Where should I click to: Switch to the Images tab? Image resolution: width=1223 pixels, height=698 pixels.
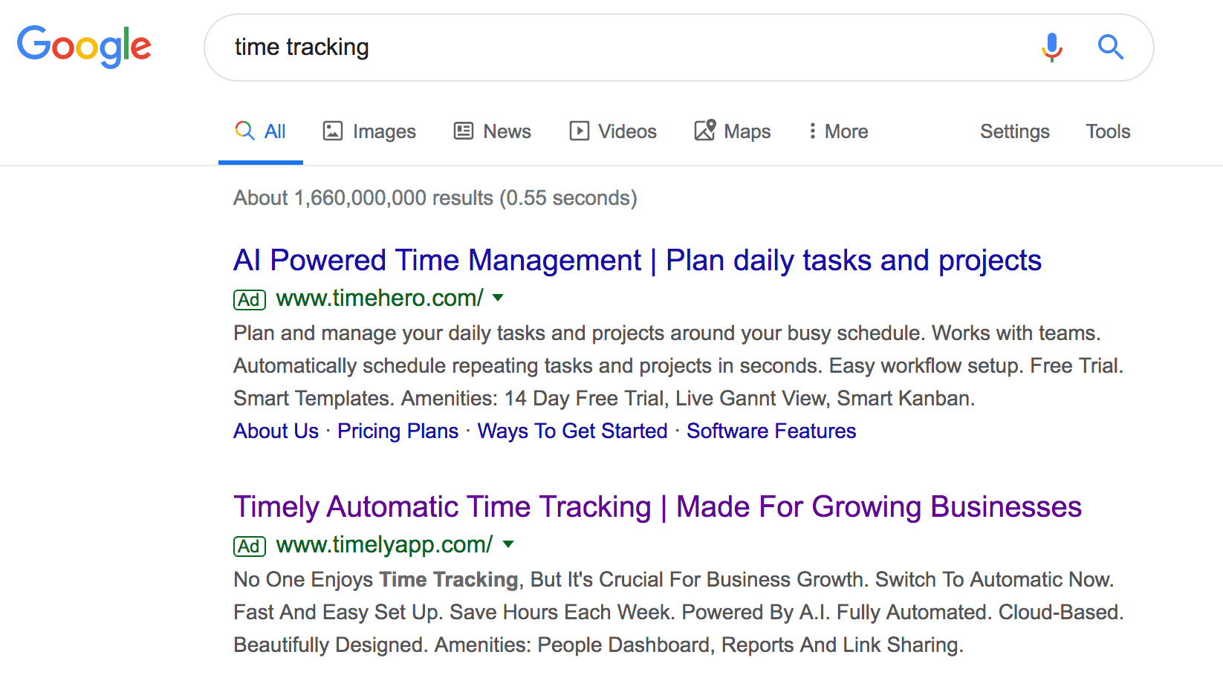369,131
